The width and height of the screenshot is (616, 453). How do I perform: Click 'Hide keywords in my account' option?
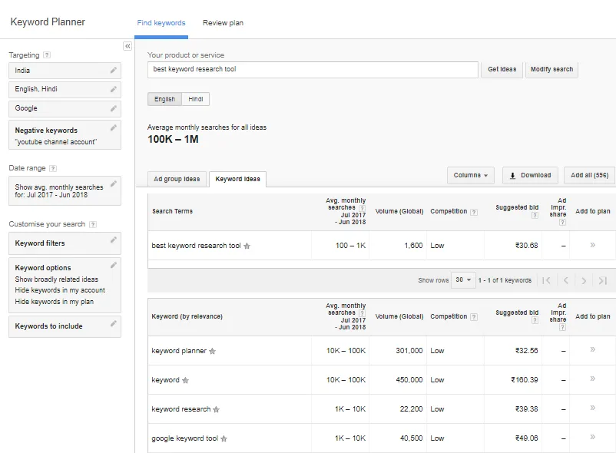click(x=60, y=290)
